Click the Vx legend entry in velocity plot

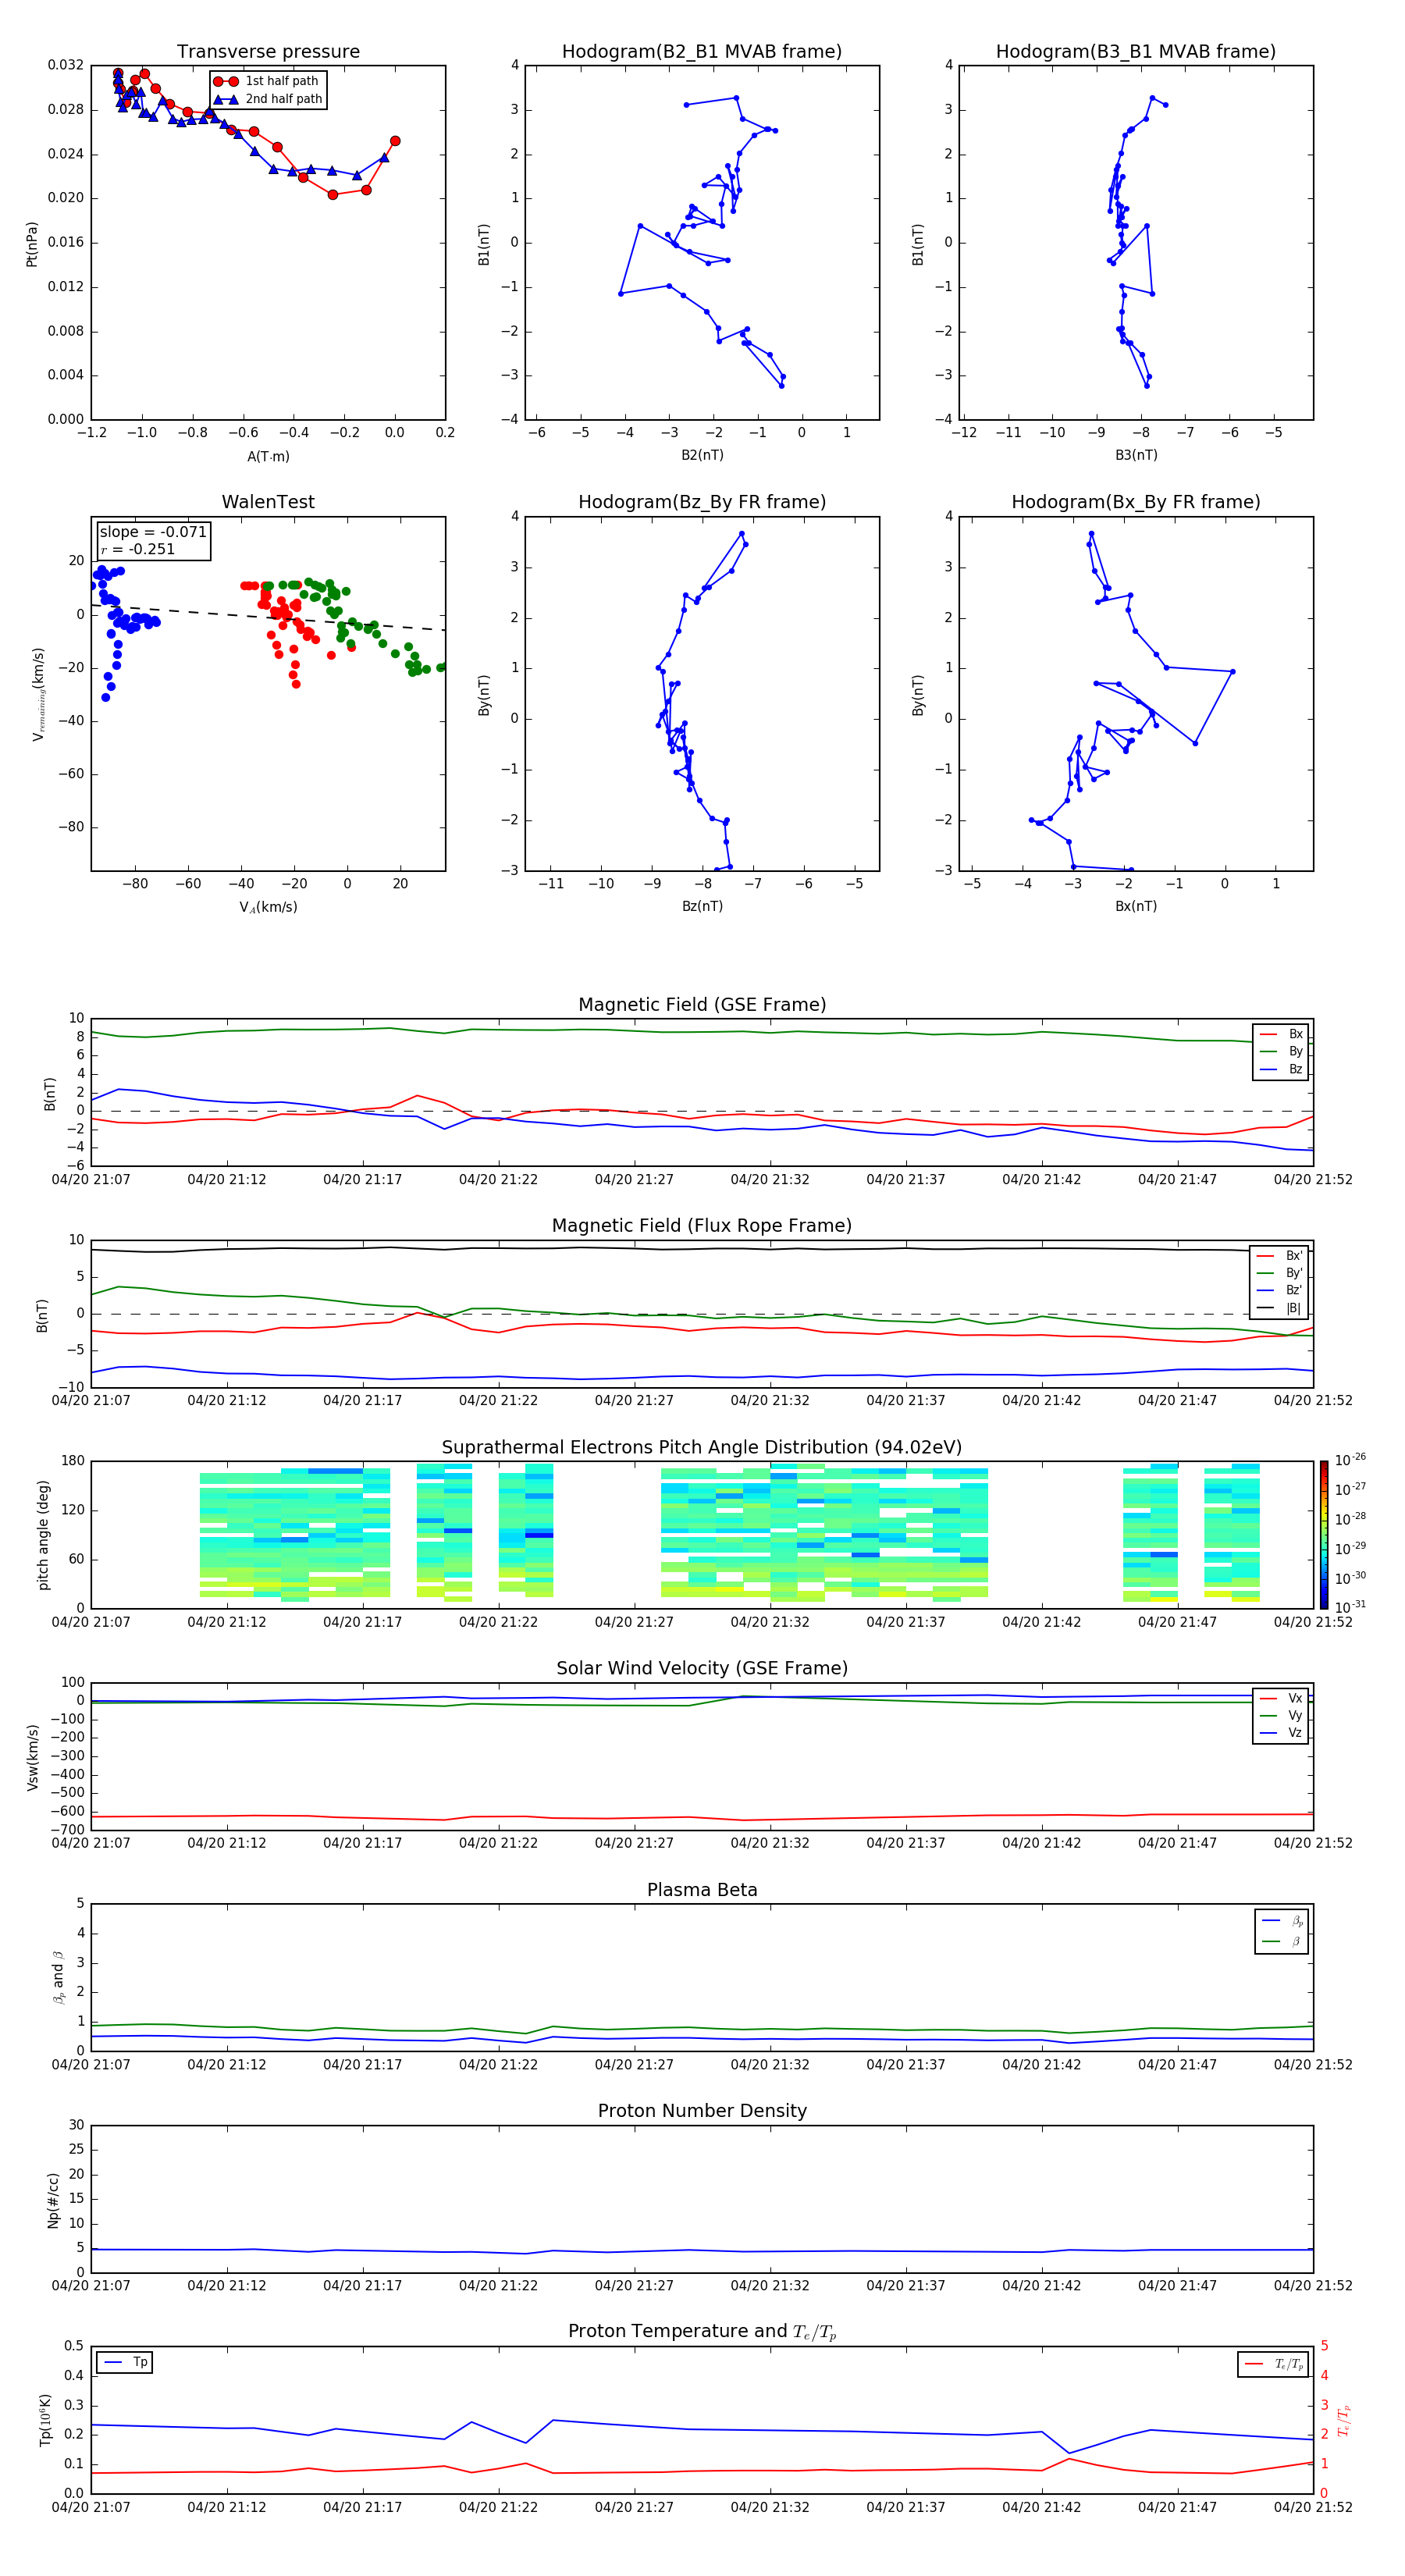(x=1281, y=1699)
